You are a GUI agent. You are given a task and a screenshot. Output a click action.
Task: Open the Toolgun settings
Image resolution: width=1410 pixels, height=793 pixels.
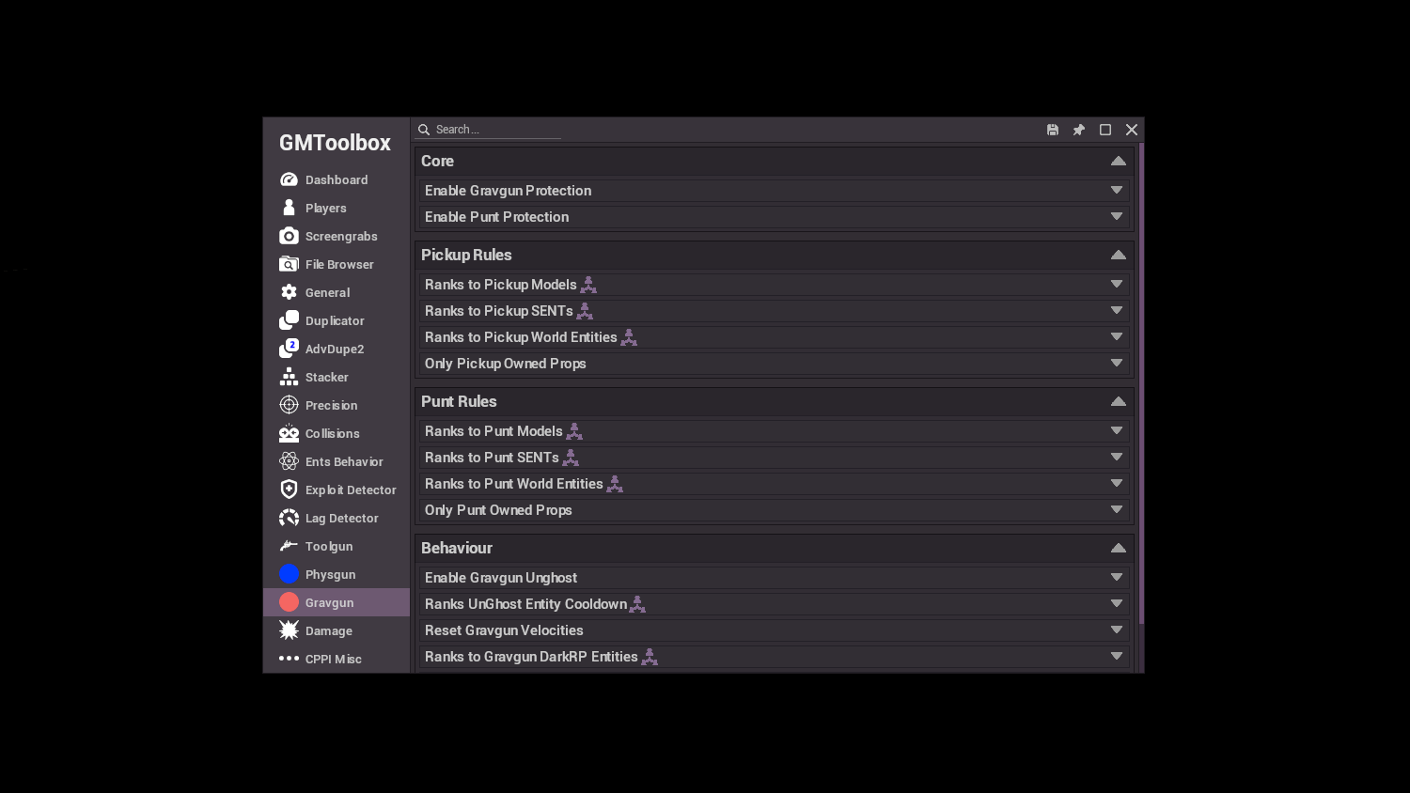[337, 546]
